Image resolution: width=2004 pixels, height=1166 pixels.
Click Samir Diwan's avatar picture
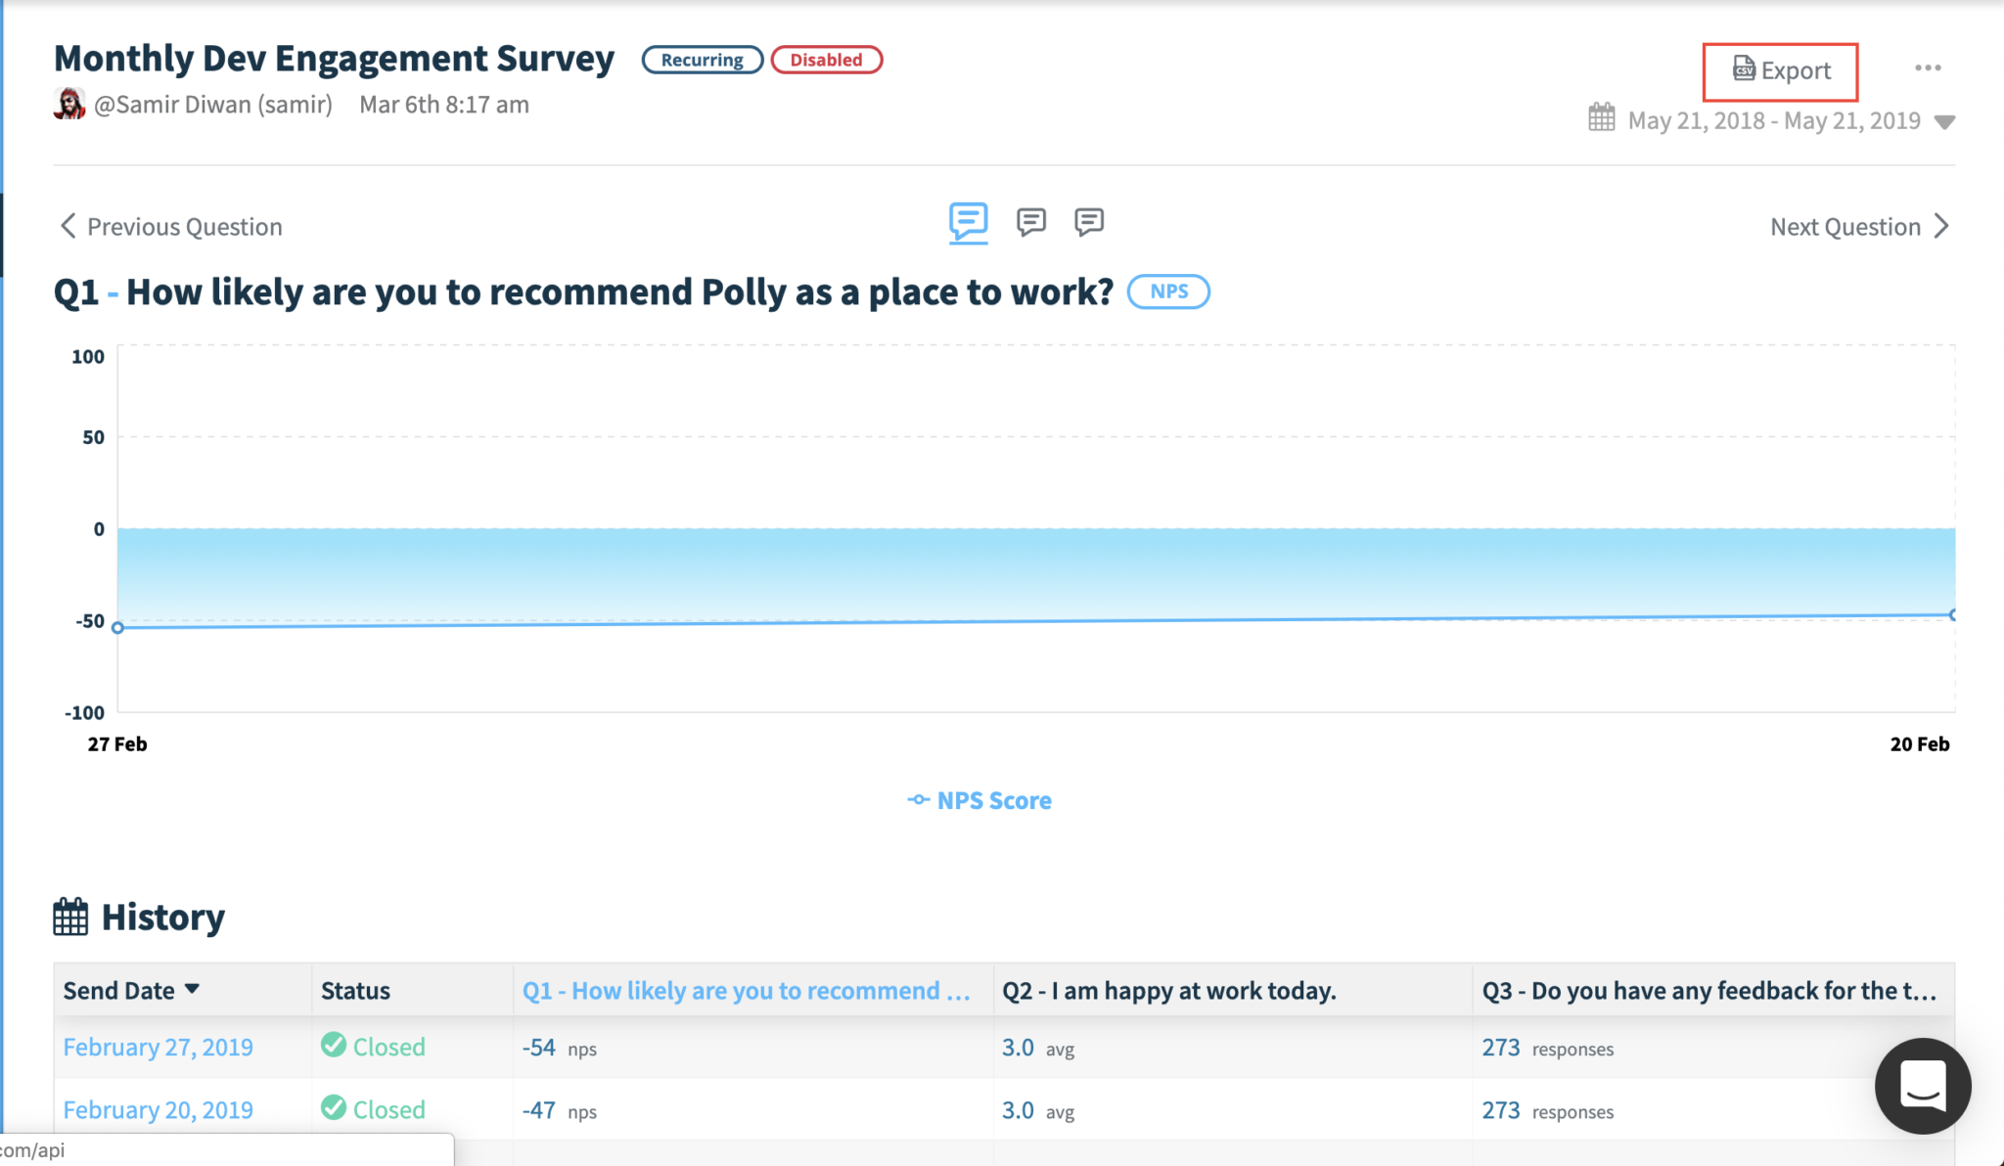click(69, 104)
